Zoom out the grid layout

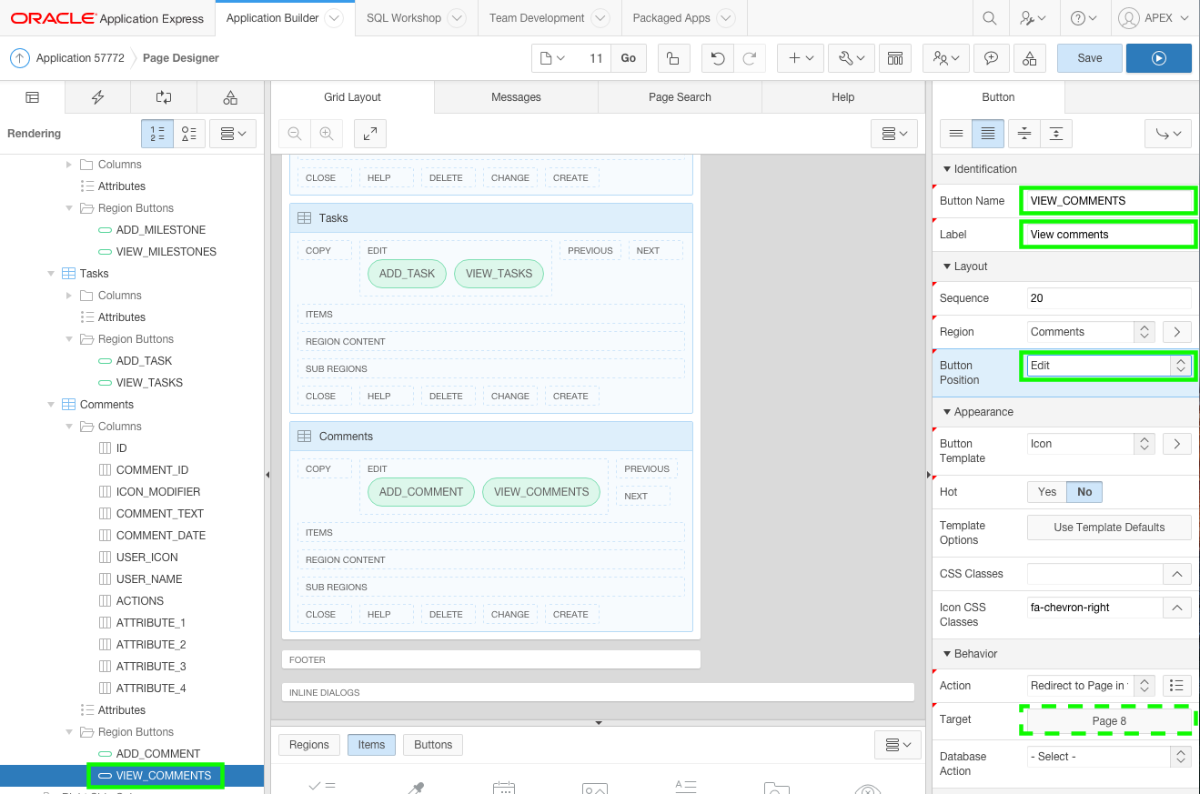click(295, 134)
